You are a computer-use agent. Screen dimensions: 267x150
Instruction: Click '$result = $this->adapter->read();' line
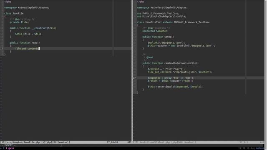[171, 81]
